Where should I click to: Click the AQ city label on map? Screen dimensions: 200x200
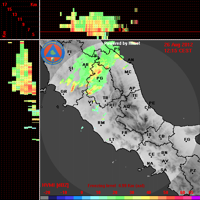pyautogui.click(x=126, y=106)
